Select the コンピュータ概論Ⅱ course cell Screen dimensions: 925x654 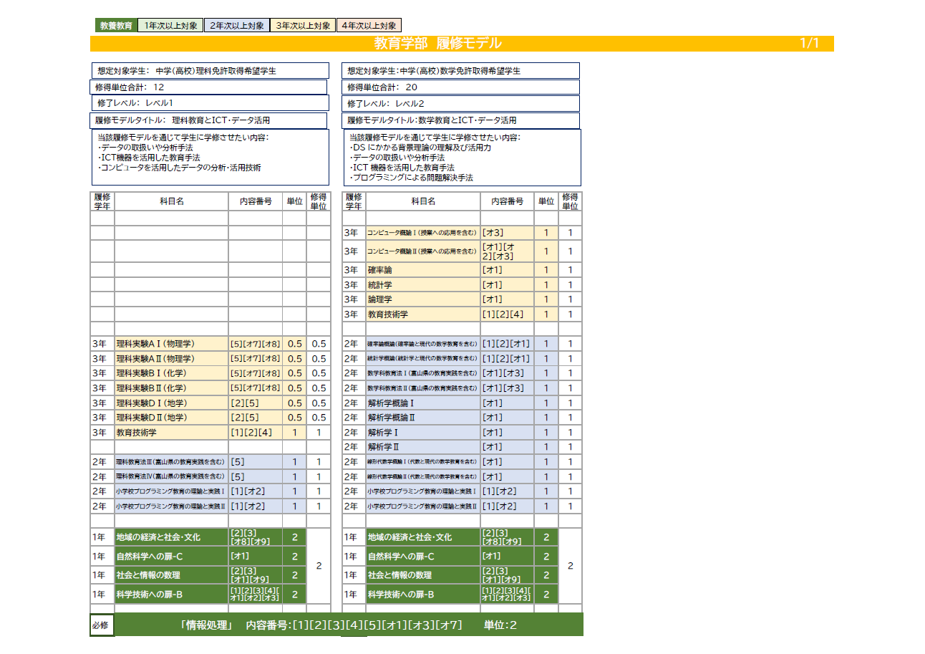point(423,251)
